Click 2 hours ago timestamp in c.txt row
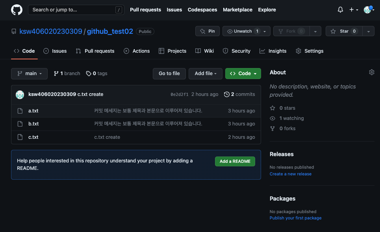This screenshot has width=380, height=232. click(x=241, y=137)
